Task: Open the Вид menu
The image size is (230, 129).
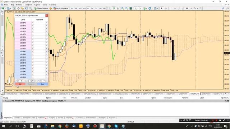Action: click(x=12, y=5)
